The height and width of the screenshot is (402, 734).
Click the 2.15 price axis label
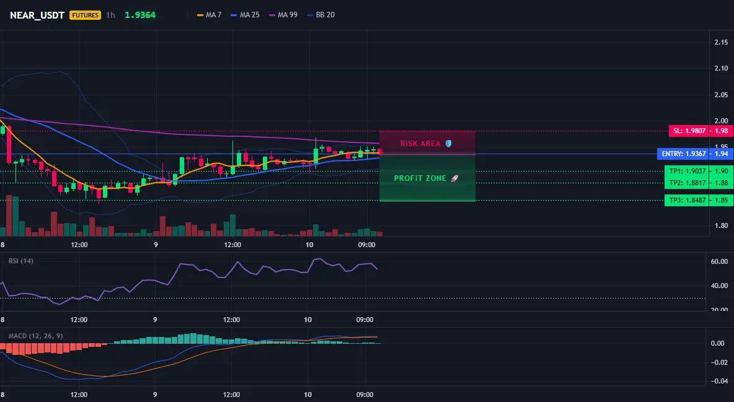(x=722, y=42)
